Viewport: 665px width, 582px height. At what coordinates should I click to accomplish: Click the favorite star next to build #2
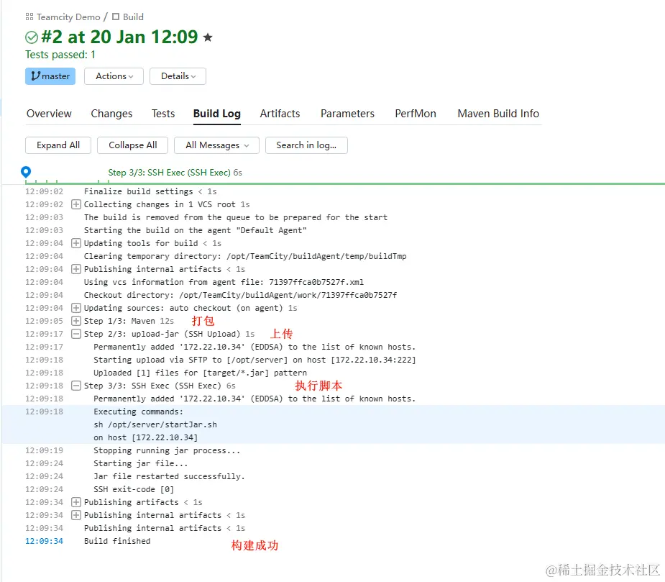pyautogui.click(x=207, y=37)
